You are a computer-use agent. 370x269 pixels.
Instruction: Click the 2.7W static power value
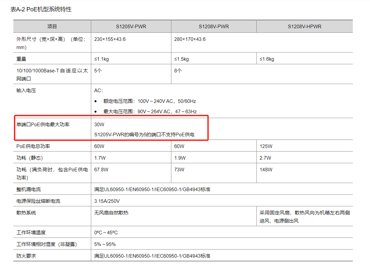pos(265,158)
